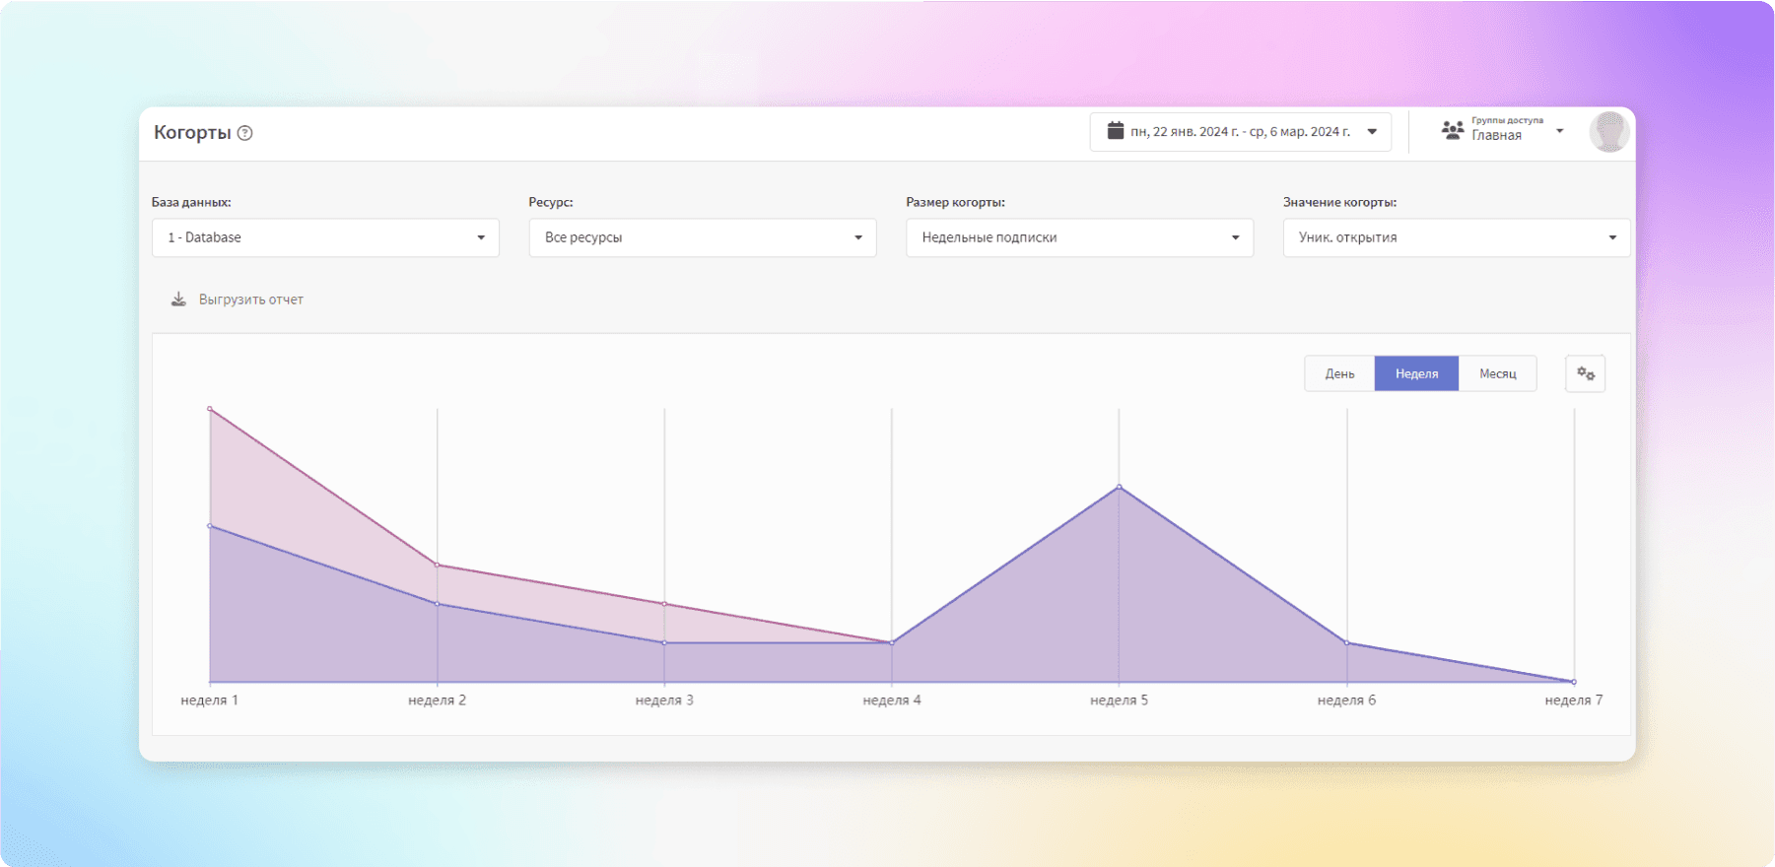Switch chart grouping to Месяц
This screenshot has height=867, width=1775.
[1497, 373]
